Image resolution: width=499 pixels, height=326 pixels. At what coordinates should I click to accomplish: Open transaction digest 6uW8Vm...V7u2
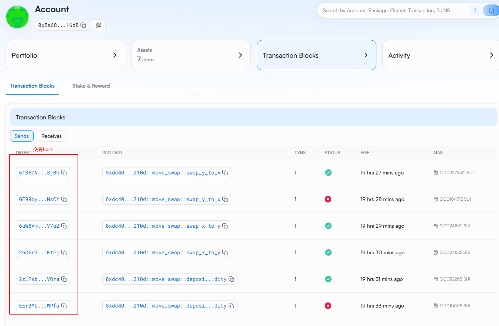[x=39, y=226]
